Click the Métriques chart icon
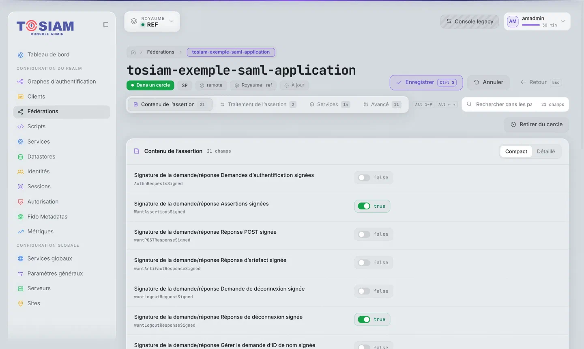Screen dimensions: 584x349 [20, 232]
